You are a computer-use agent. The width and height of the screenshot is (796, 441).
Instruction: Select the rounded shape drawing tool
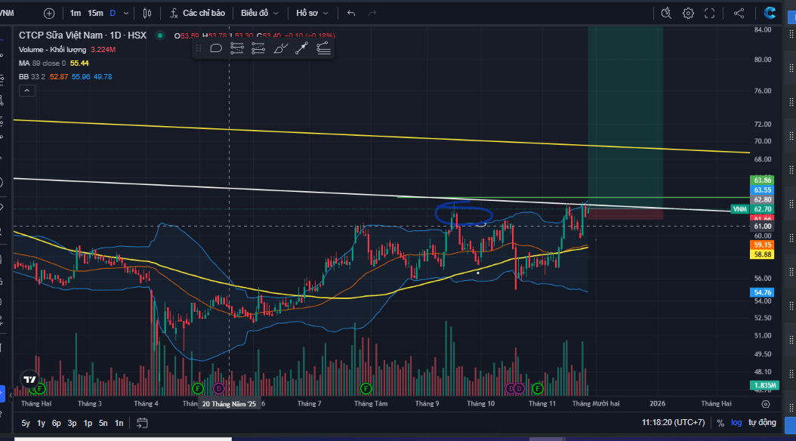(x=216, y=48)
